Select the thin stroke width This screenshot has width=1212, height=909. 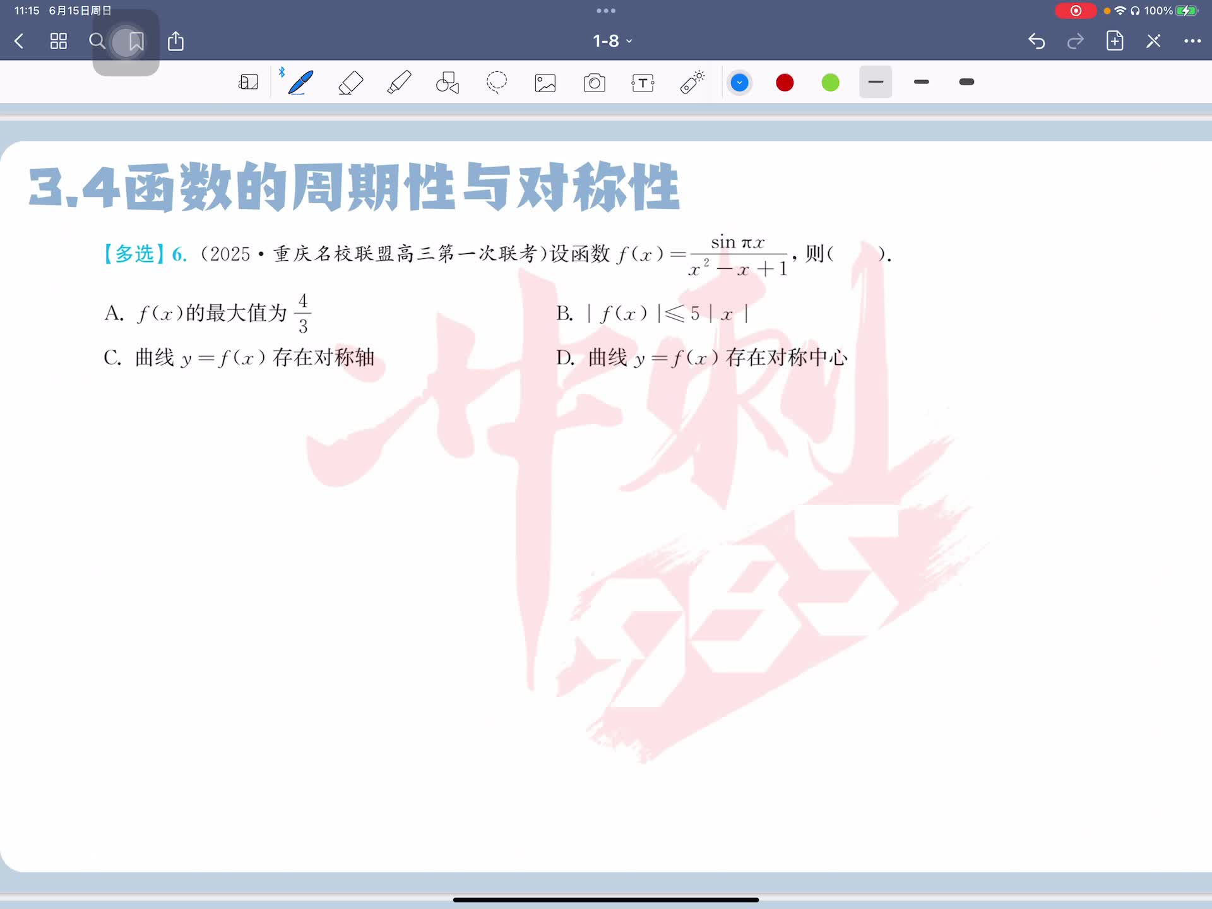coord(875,82)
